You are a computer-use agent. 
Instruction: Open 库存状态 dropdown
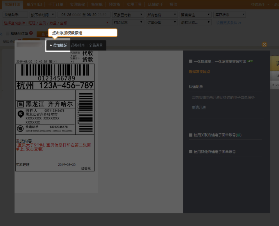pyautogui.click(x=230, y=15)
